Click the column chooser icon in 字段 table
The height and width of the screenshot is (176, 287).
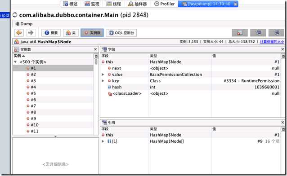[x=283, y=56]
